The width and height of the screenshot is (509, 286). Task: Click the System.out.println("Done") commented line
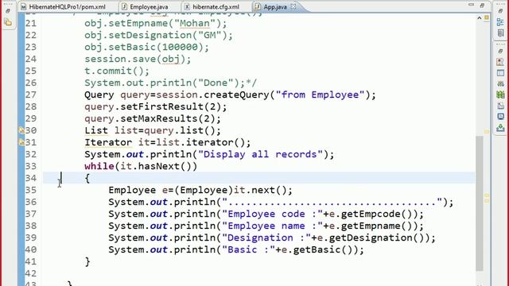click(171, 83)
